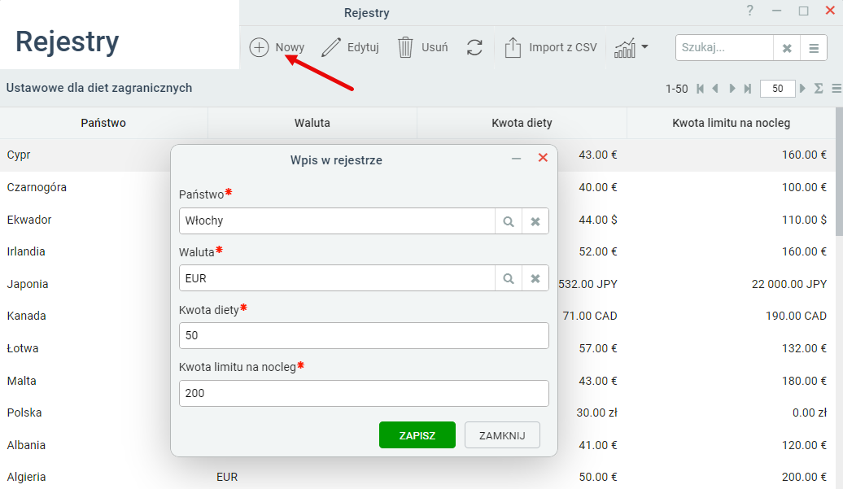Click the Kwota diety input field
This screenshot has width=843, height=489.
click(364, 336)
